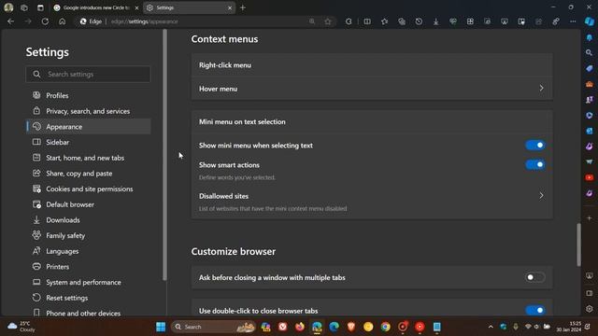Open Printers settings section
This screenshot has width=598, height=336.
pyautogui.click(x=89, y=267)
